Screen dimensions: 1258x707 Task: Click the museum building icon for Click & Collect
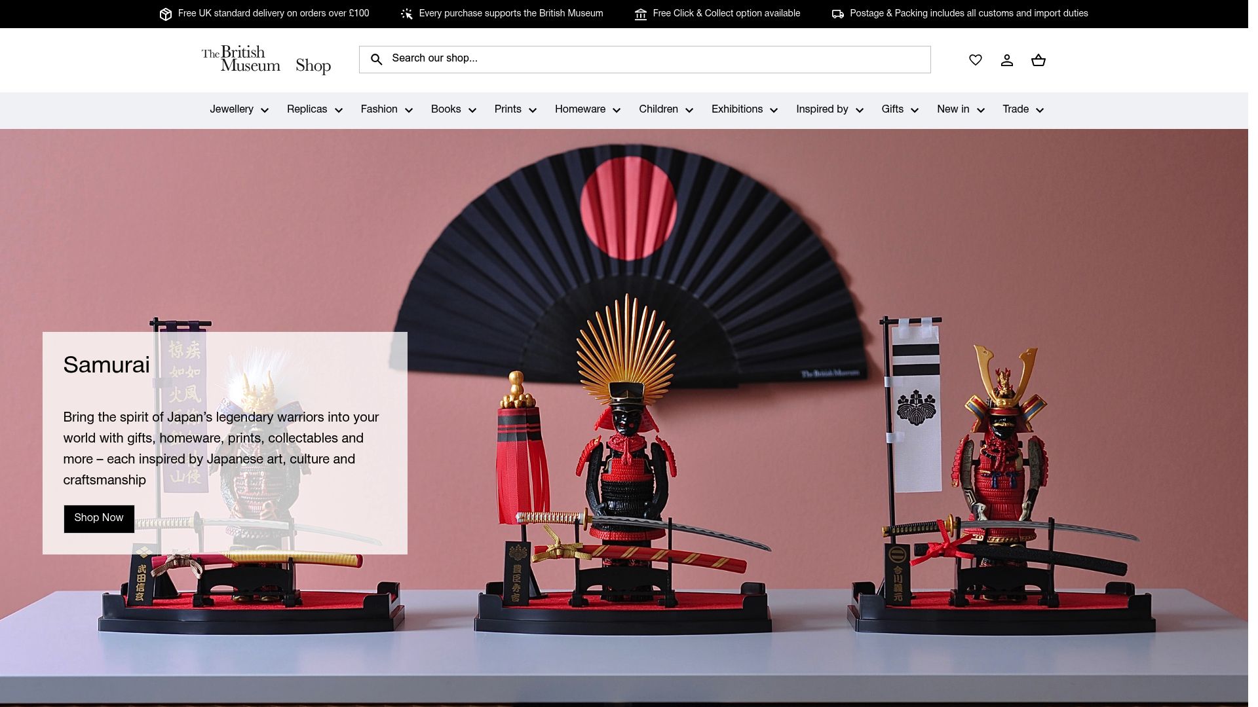pyautogui.click(x=641, y=14)
